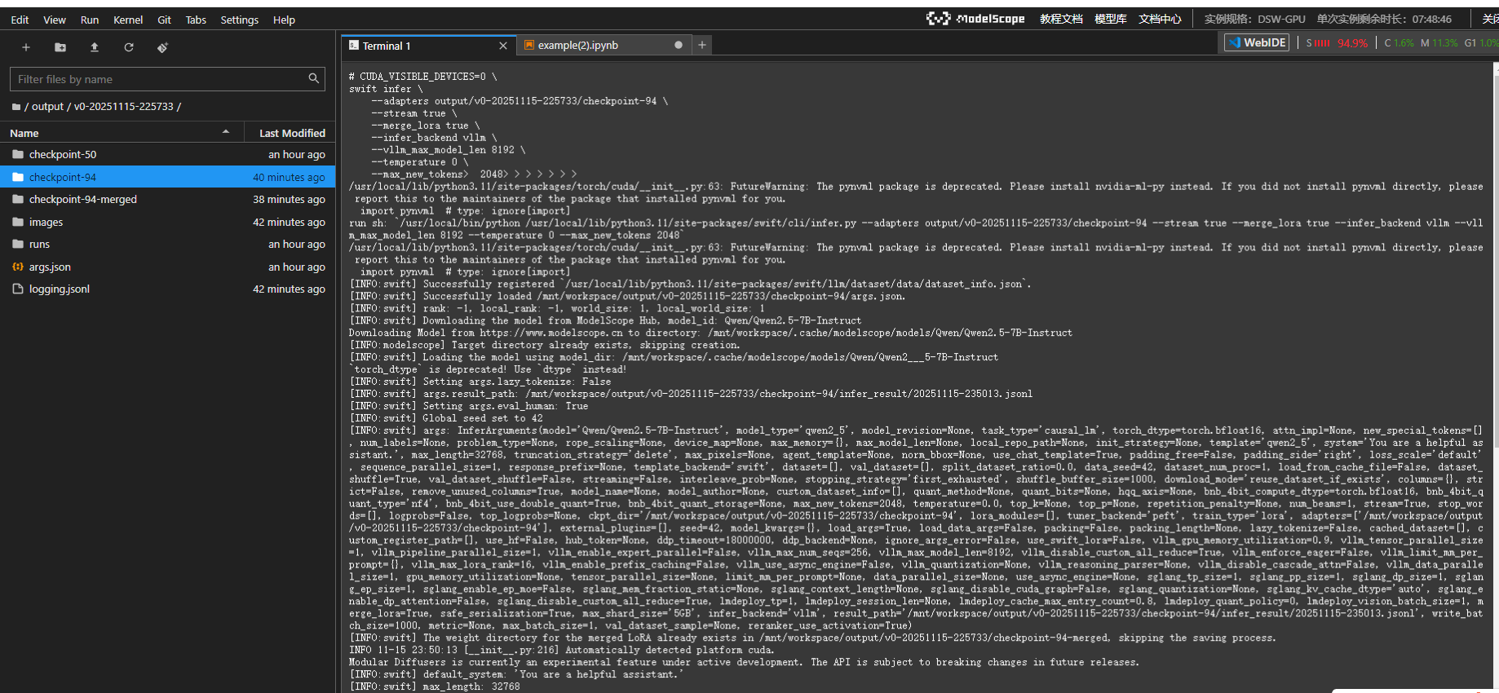
Task: Open the Tabs menu
Action: [196, 20]
